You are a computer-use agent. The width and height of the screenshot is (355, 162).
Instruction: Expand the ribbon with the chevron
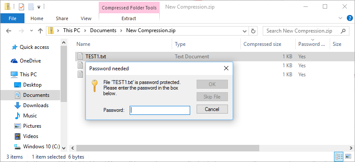click(x=340, y=18)
